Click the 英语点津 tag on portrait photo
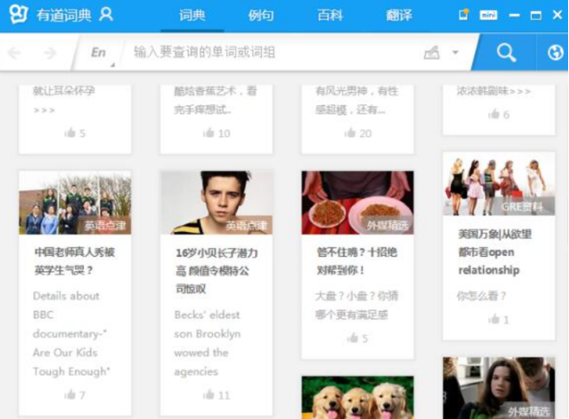569x419 pixels. pyautogui.click(x=247, y=226)
